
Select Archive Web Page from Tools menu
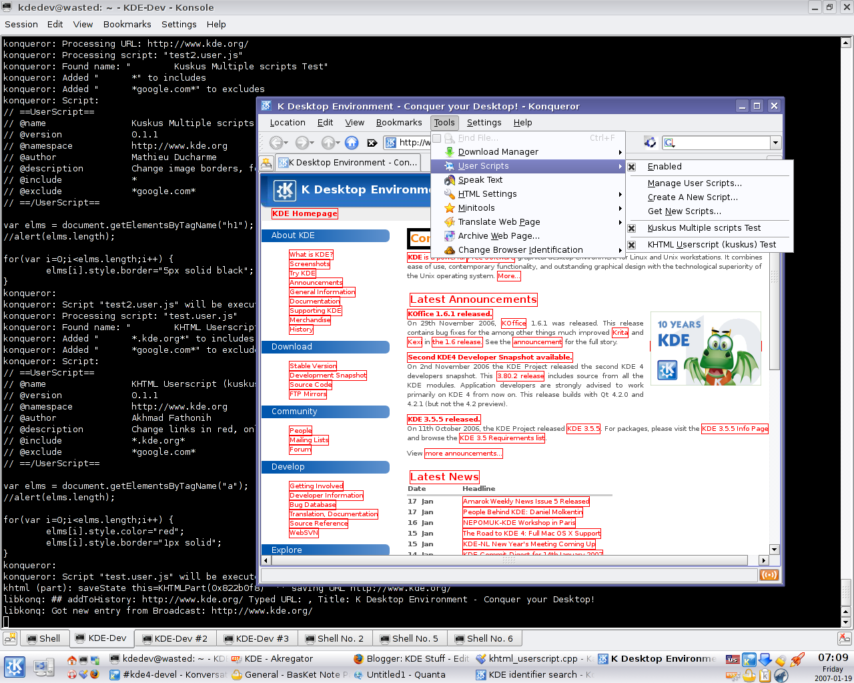(x=528, y=236)
